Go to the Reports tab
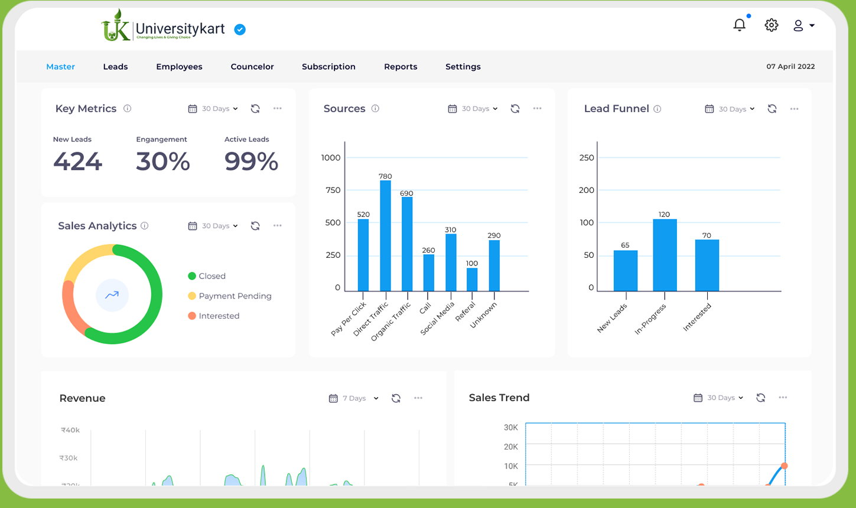The height and width of the screenshot is (508, 856). 401,67
